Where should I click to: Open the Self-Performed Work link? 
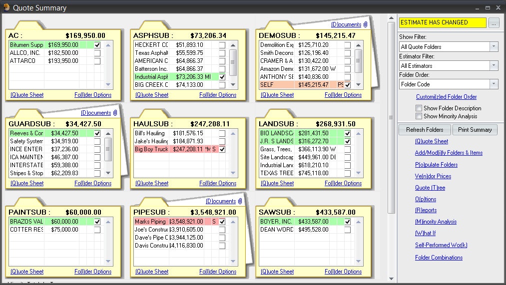[x=441, y=245]
